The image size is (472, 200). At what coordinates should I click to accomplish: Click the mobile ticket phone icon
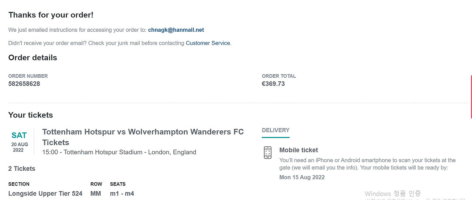(x=268, y=152)
